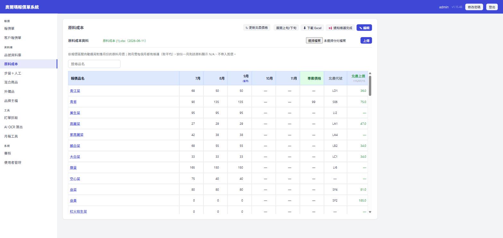503x238 pixels.
Task: Open AI OCR 匯出 tool
Action: coord(29,127)
